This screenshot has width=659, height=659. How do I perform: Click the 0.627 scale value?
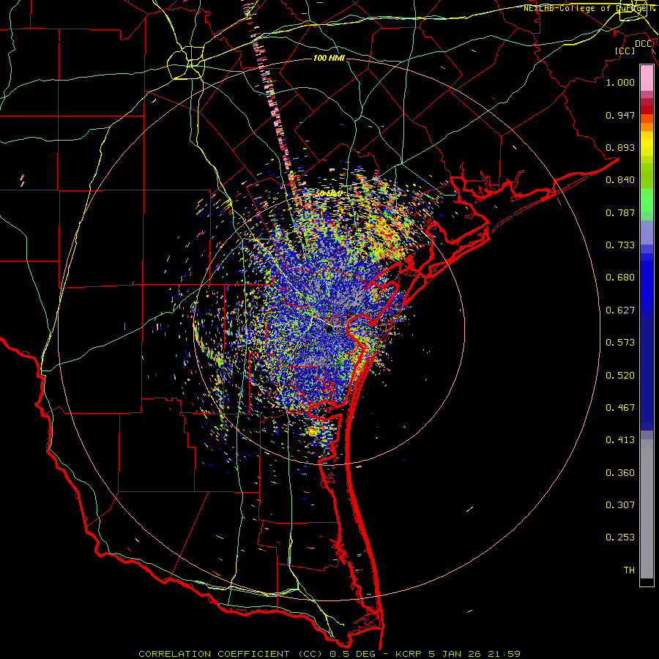(x=620, y=310)
